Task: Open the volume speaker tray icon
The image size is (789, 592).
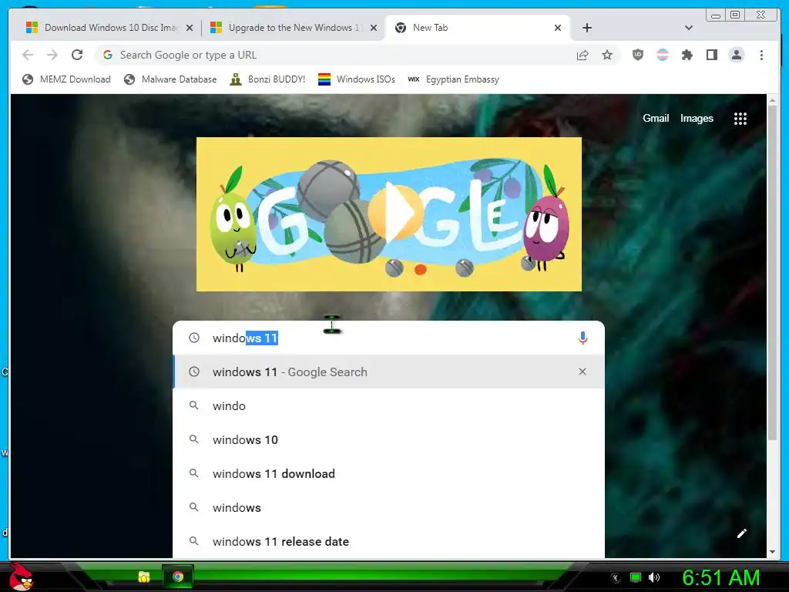Action: pyautogui.click(x=654, y=577)
